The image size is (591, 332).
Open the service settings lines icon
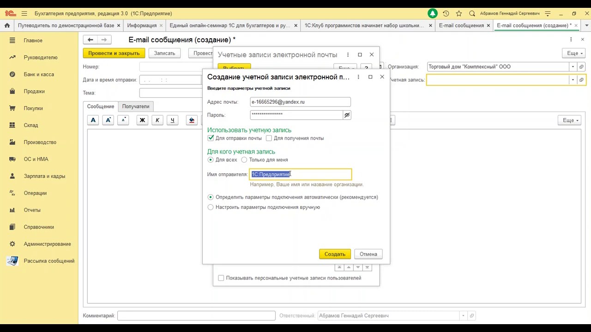click(548, 13)
